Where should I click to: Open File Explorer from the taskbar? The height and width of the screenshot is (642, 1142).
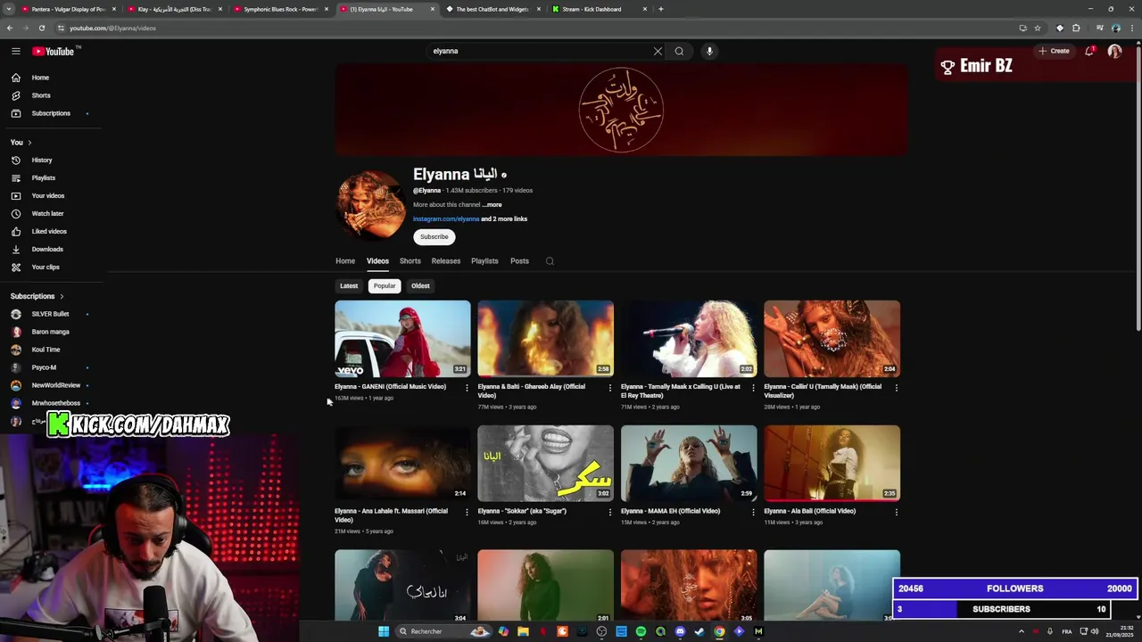523,631
